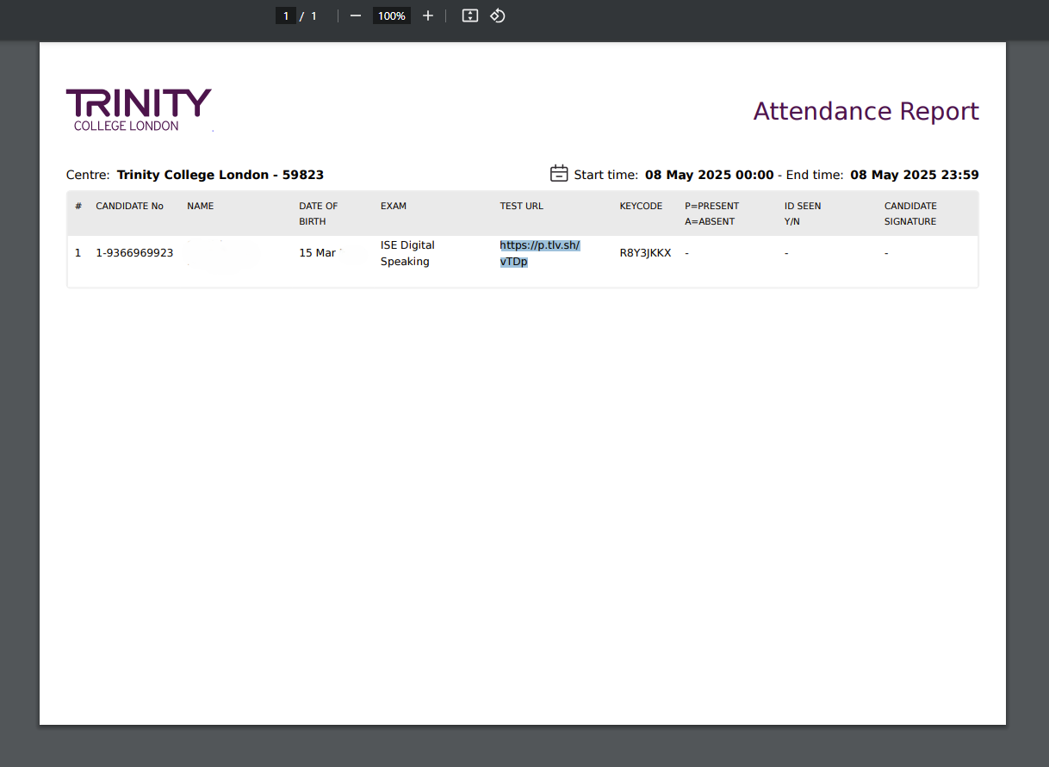Click the ISE Digital Speaking exam cell
Viewport: 1049px width, 767px height.
(407, 253)
